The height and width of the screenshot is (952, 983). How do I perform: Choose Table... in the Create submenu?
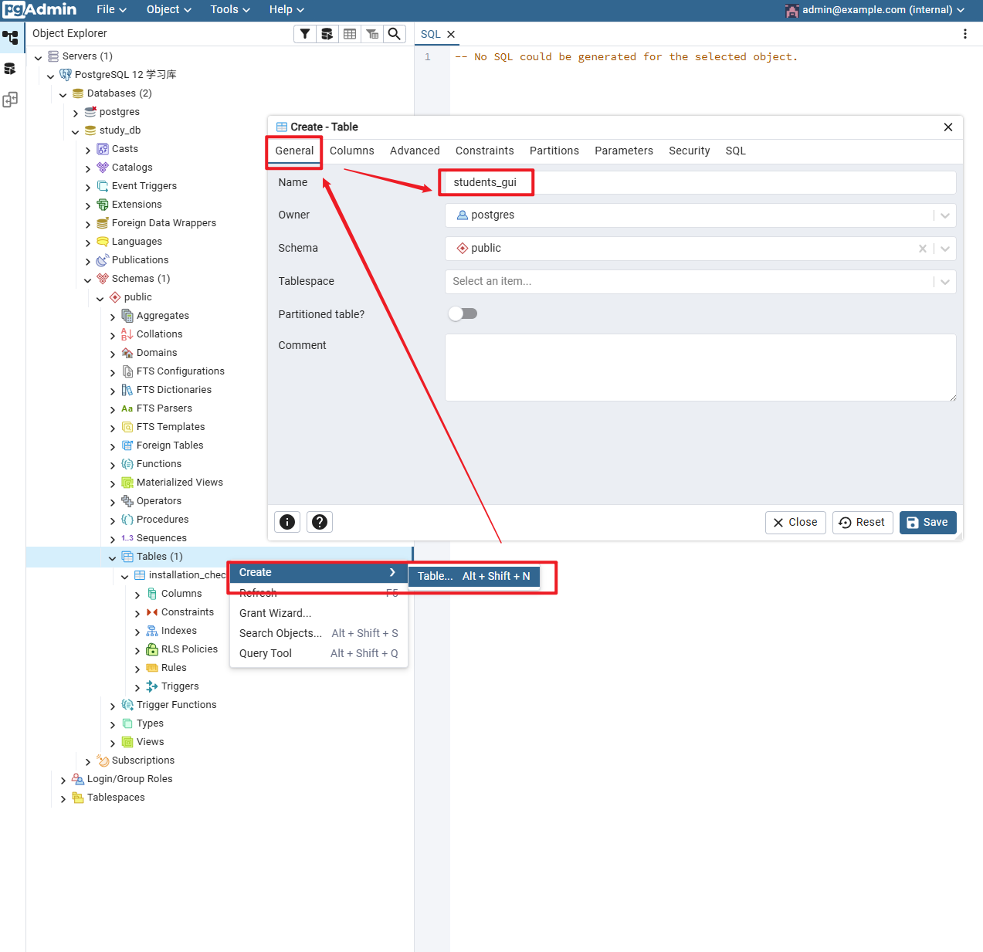coord(474,576)
